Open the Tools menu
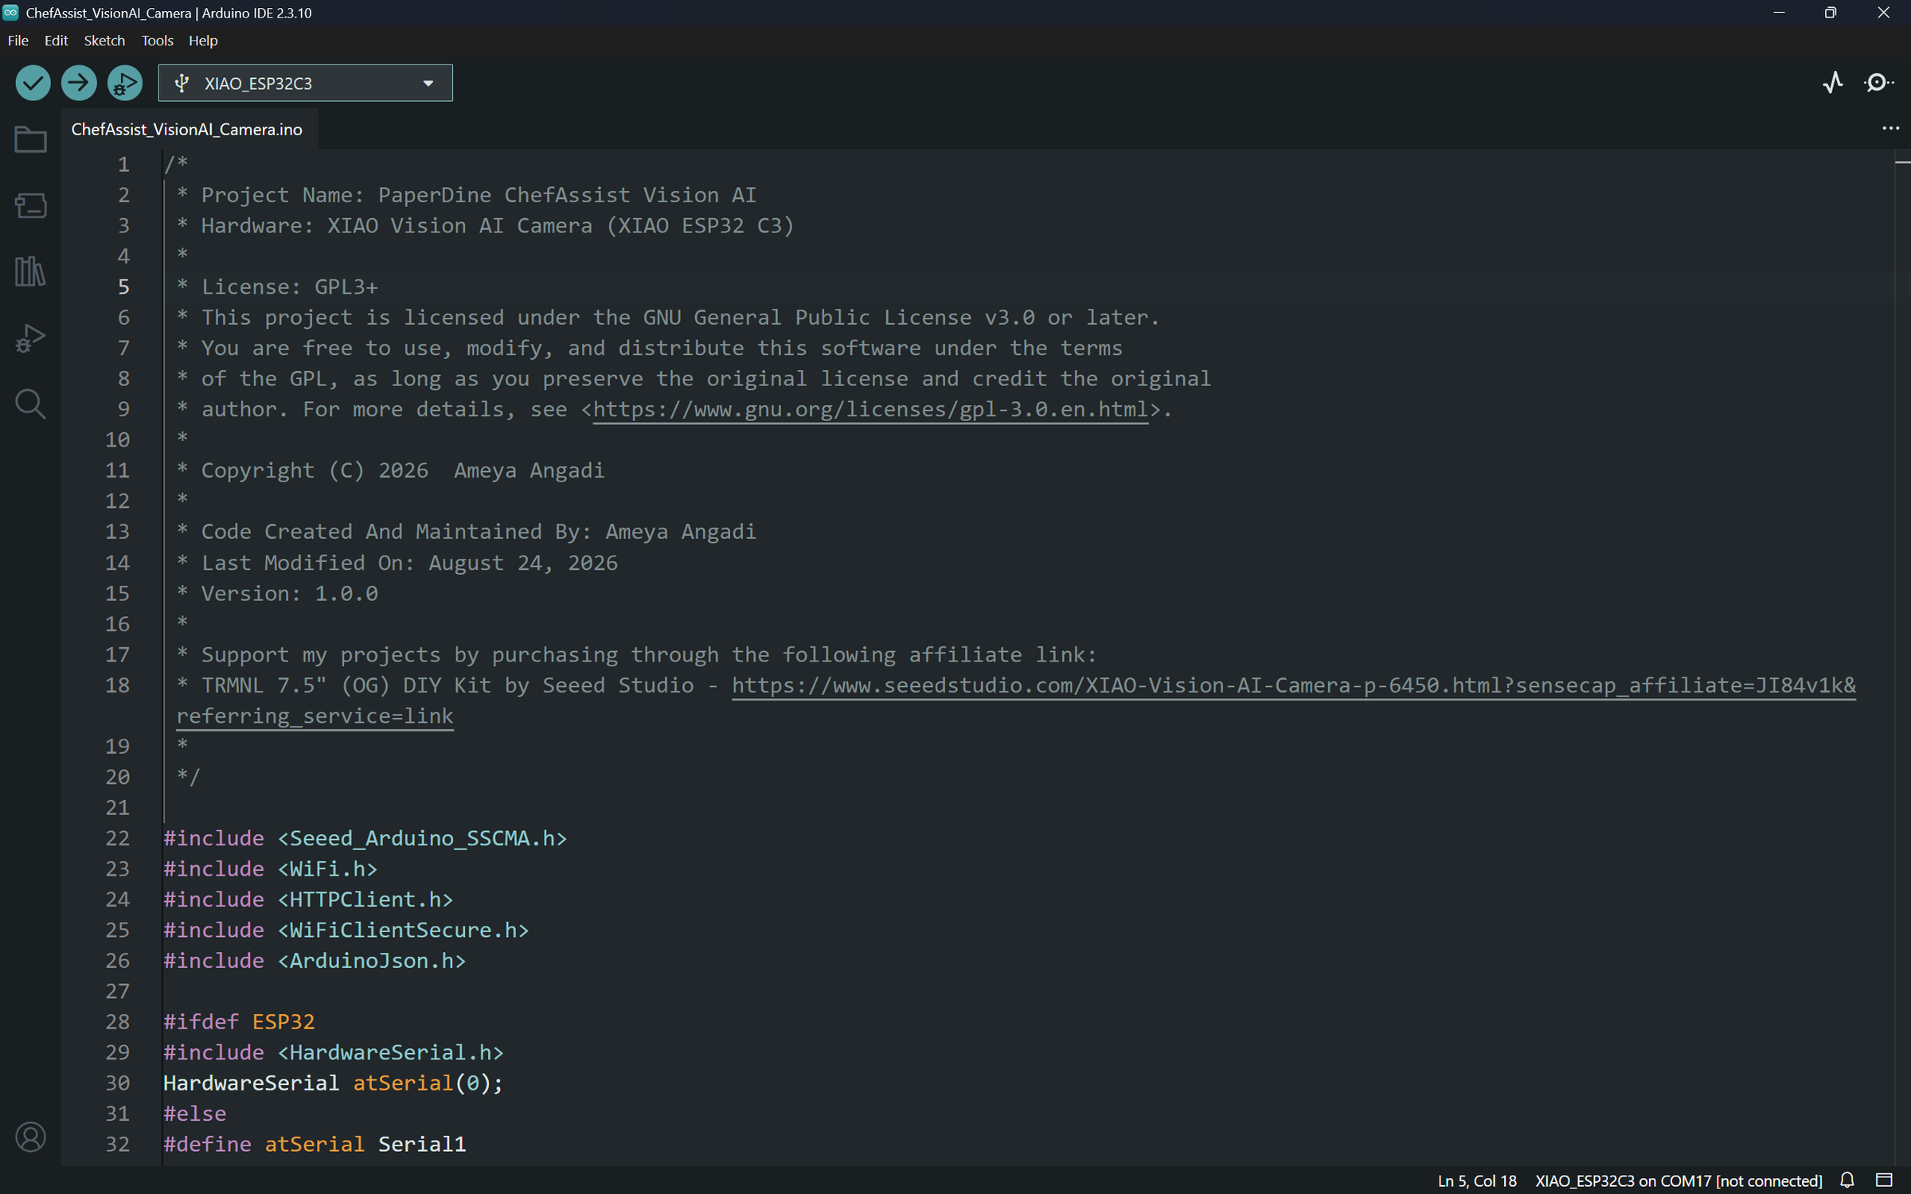The image size is (1911, 1194). [x=157, y=41]
